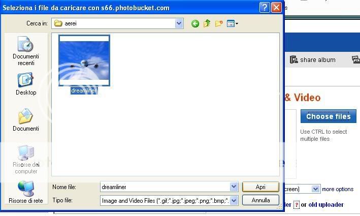
Task: Open Documenti folder in places bar
Action: [26, 120]
